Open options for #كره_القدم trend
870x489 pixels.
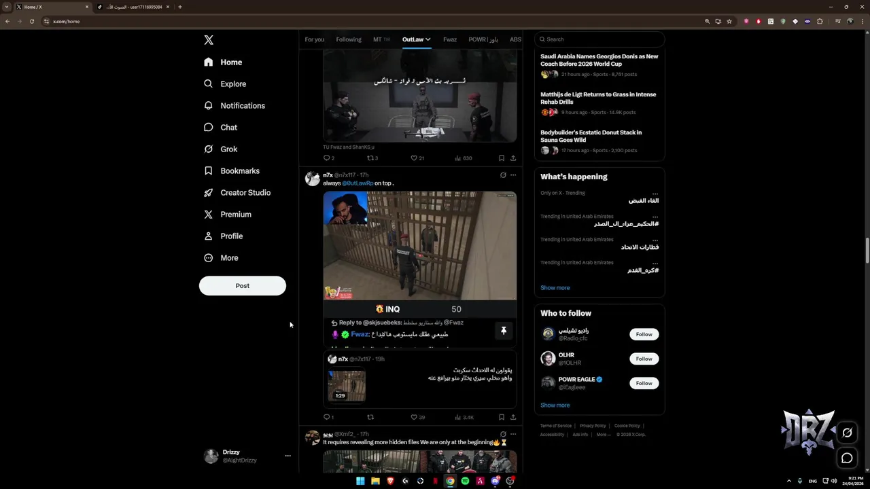[x=655, y=263]
